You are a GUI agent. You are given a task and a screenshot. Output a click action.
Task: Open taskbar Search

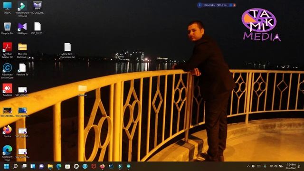(x=15, y=166)
